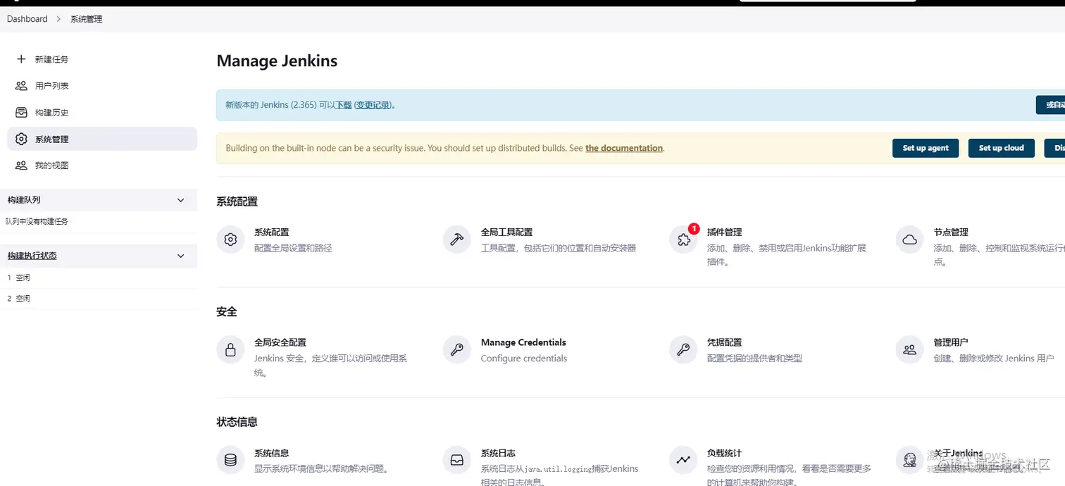Click the search box in top header
1065x486 pixels.
(x=828, y=1)
